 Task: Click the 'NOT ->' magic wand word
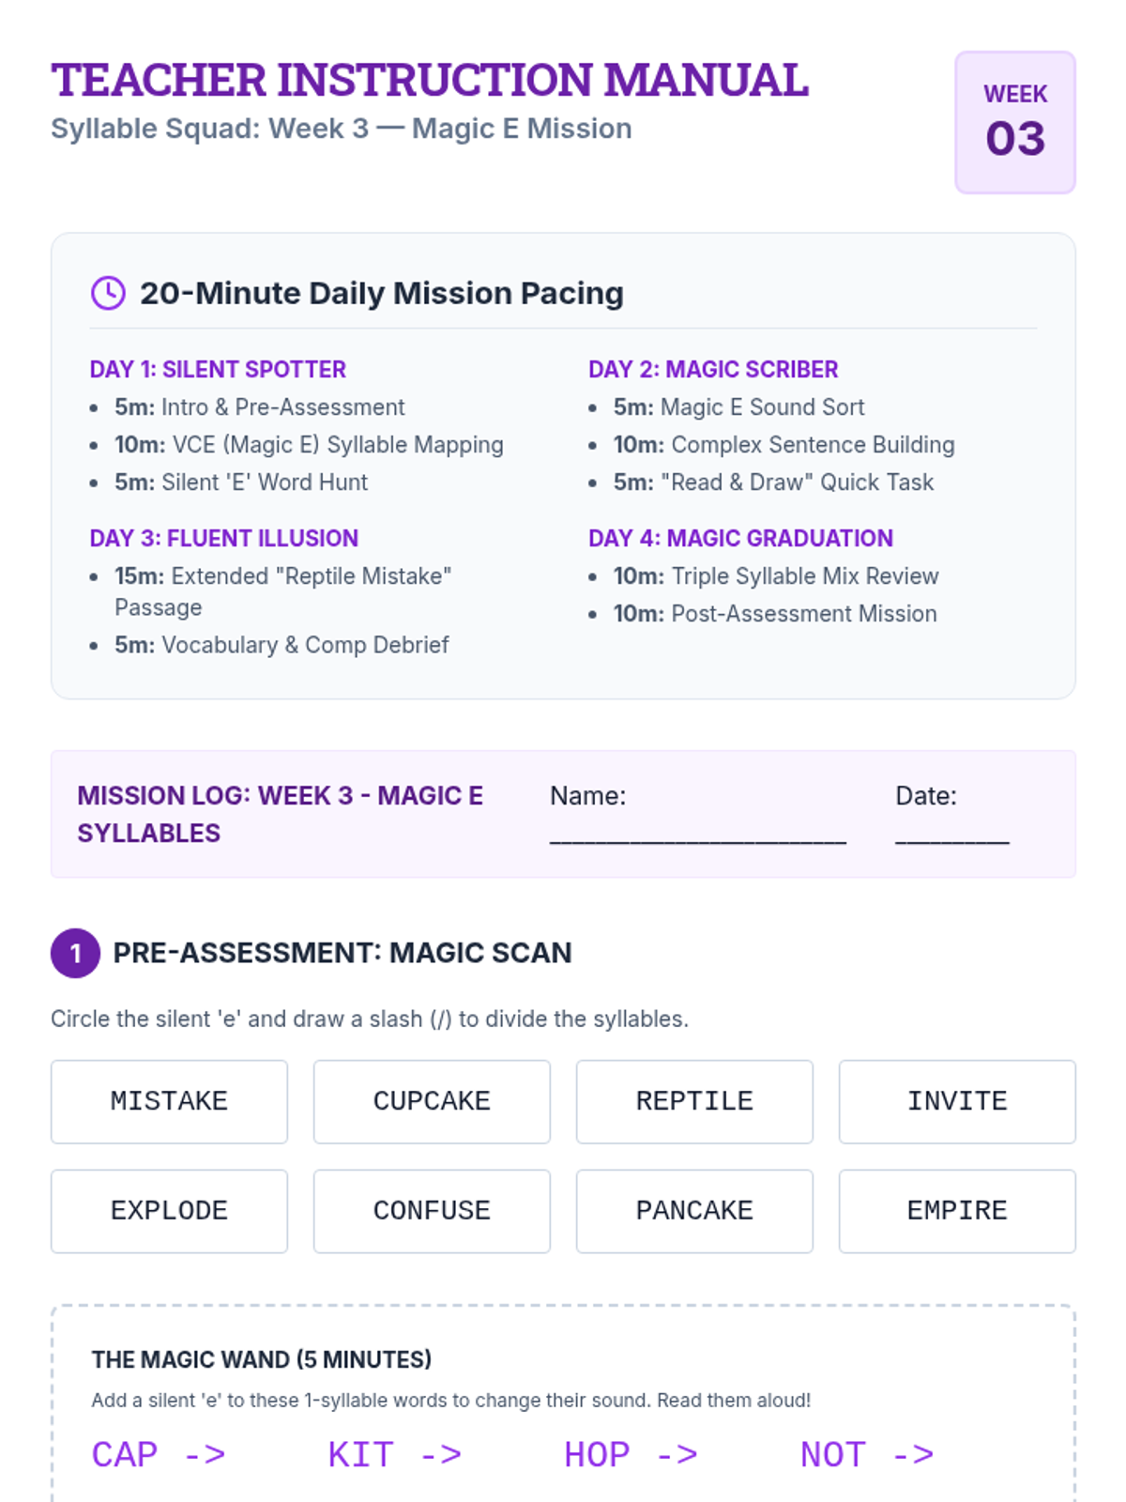pyautogui.click(x=867, y=1455)
